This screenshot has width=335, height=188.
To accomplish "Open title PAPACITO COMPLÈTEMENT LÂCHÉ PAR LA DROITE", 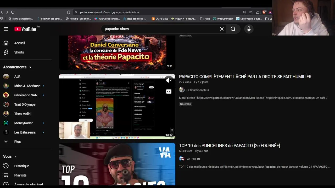I will pyautogui.click(x=245, y=77).
